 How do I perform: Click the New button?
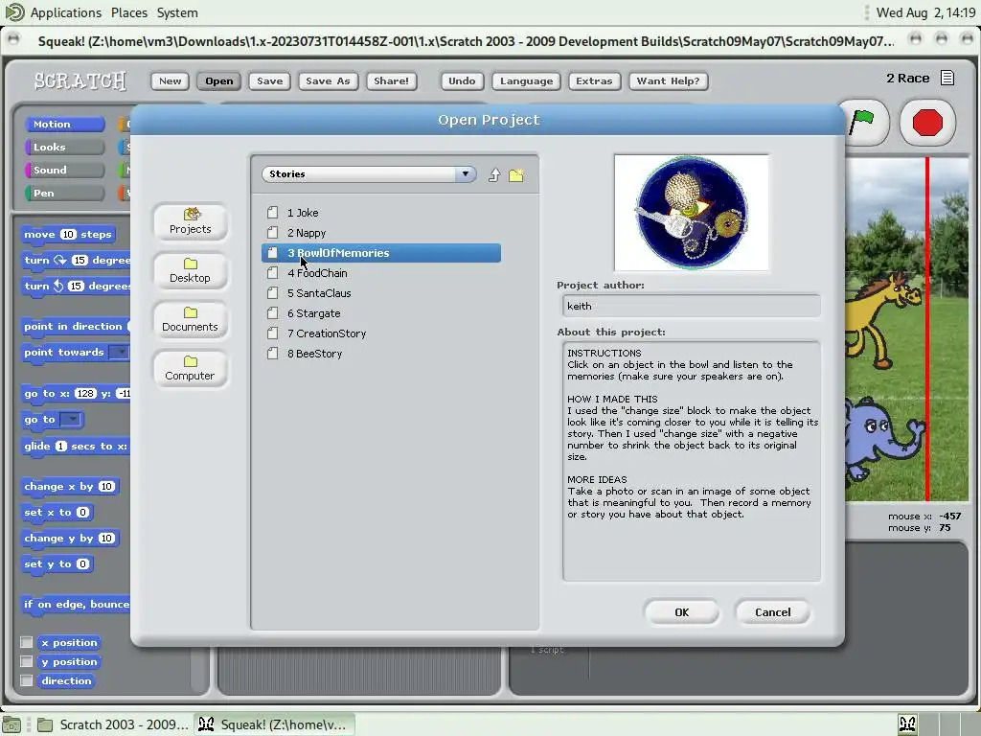(171, 80)
